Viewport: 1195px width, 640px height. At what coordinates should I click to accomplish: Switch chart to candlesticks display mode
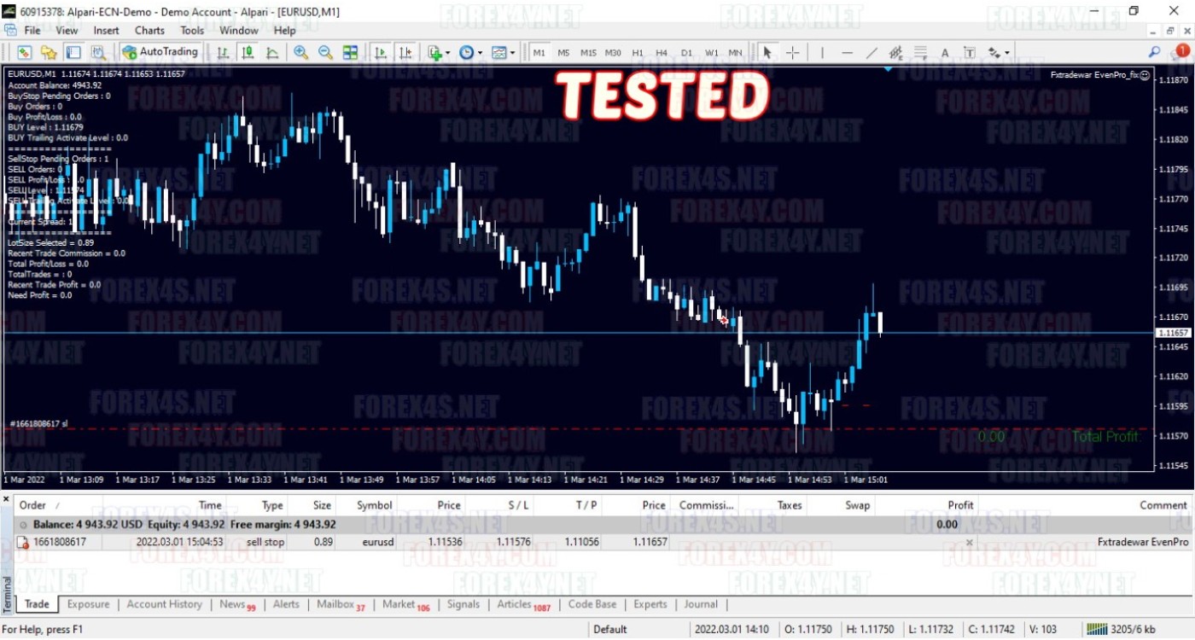[248, 53]
